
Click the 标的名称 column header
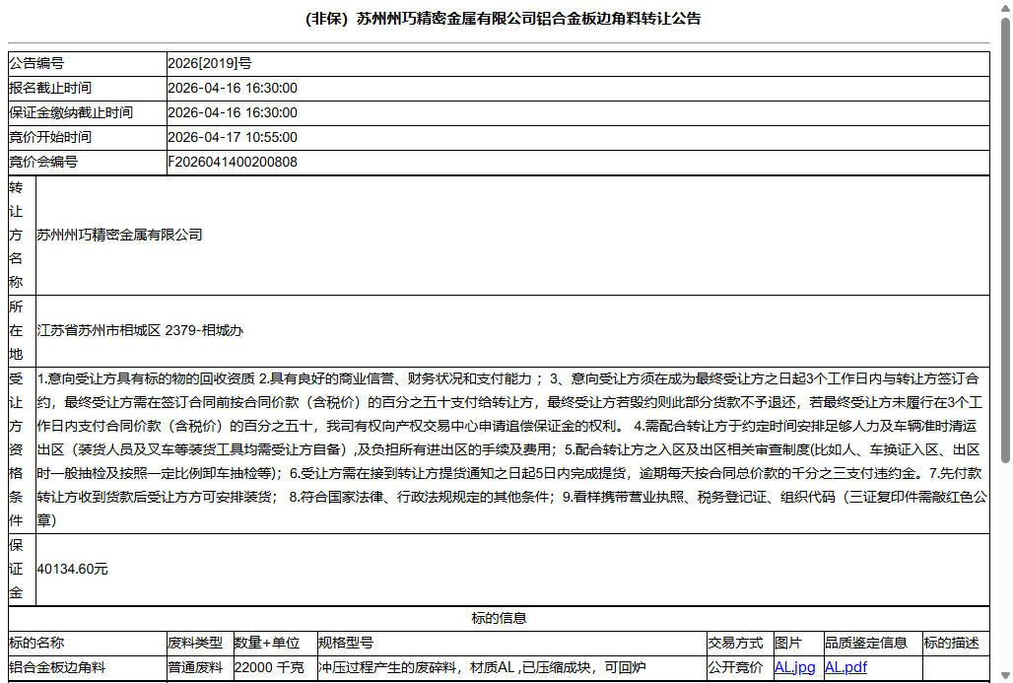[88, 643]
